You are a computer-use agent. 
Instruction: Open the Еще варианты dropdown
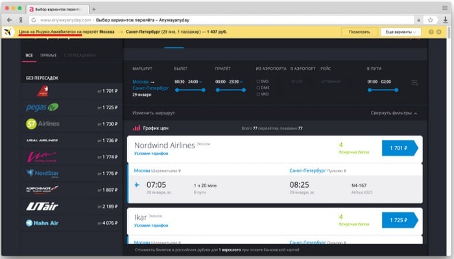(401, 32)
